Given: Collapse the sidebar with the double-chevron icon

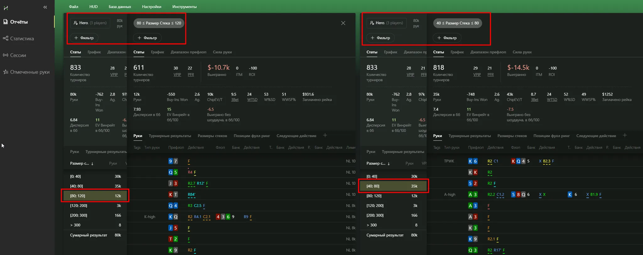Looking at the screenshot, I should coord(45,7).
